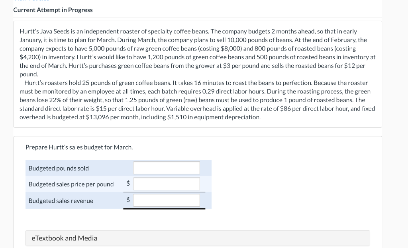Screen dimensions: 408x248
Task: Click the dollar sign beside sales revenue field
Action: coord(128,200)
